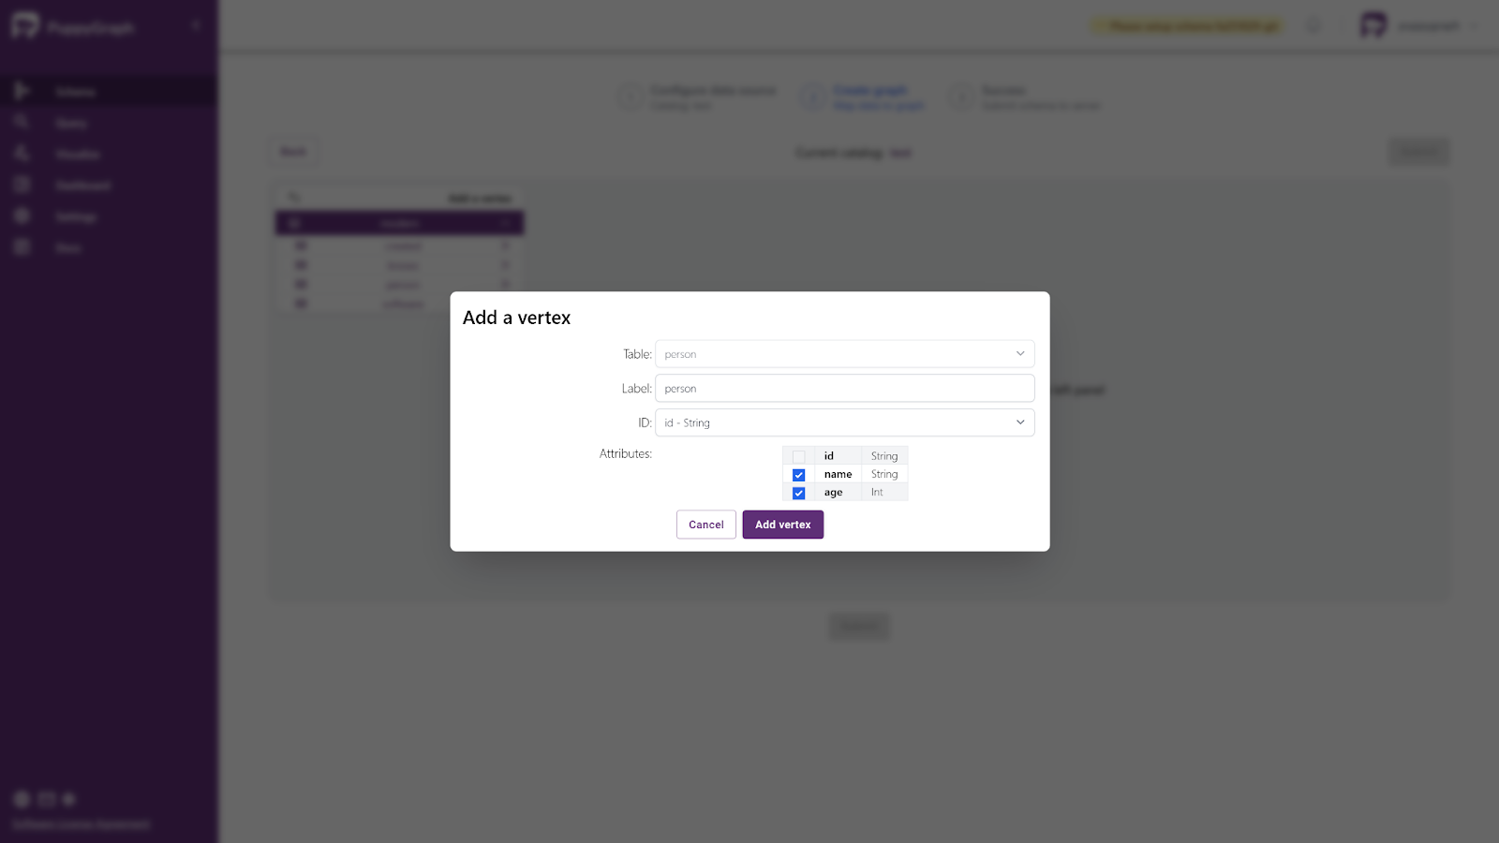Click the PuppyGraph logo
1499x843 pixels.
26,26
